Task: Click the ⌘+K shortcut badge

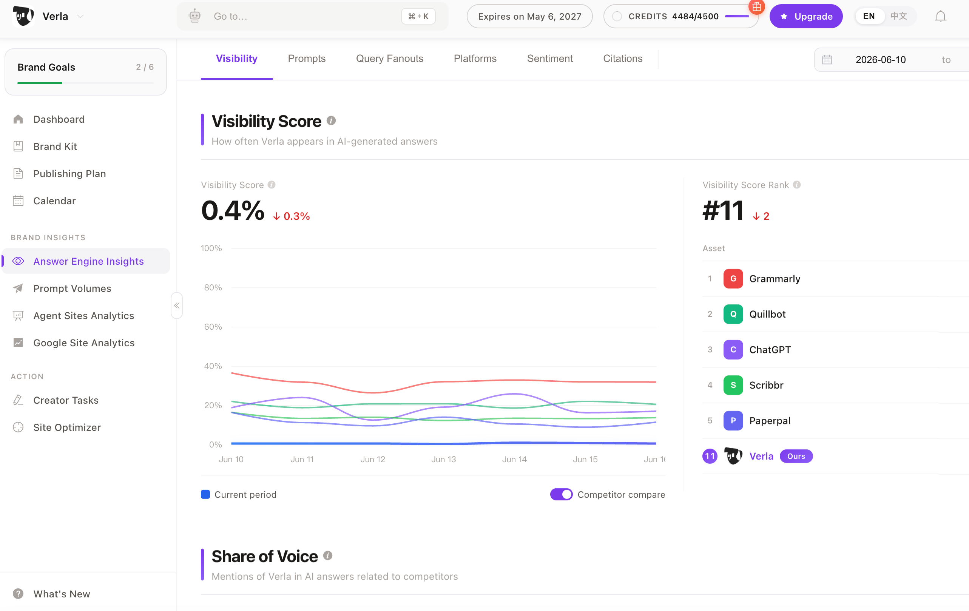Action: click(x=418, y=17)
